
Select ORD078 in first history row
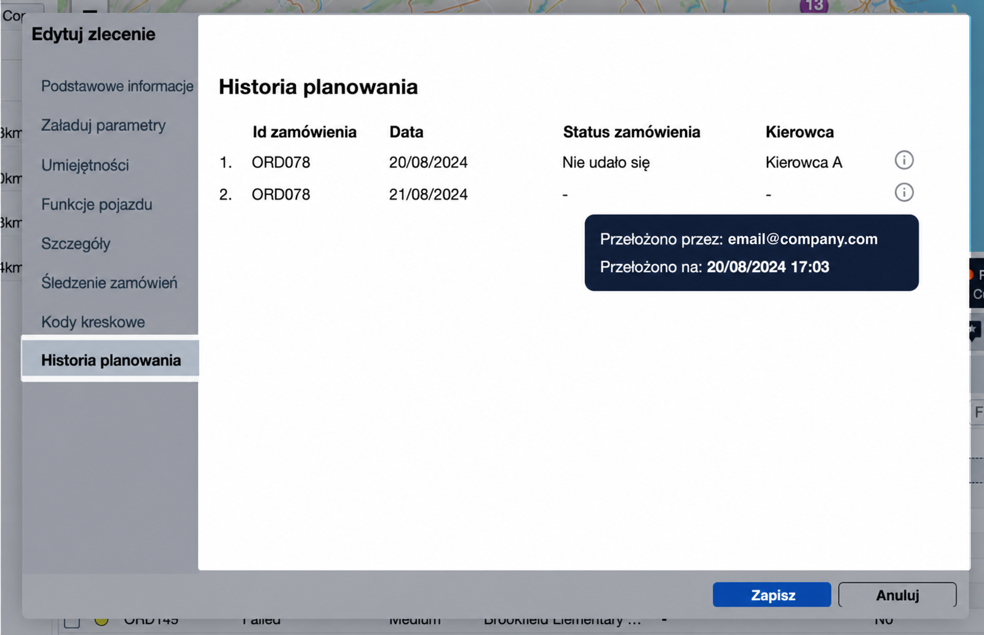[x=281, y=162]
